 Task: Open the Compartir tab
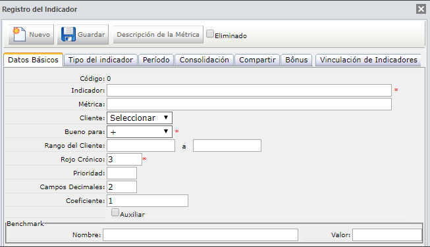tap(257, 60)
